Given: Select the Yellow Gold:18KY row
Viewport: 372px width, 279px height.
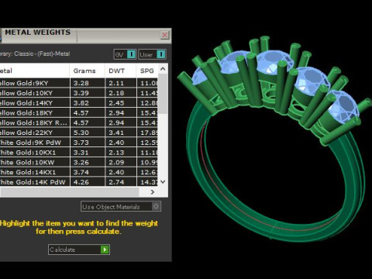Looking at the screenshot, I should (79, 112).
